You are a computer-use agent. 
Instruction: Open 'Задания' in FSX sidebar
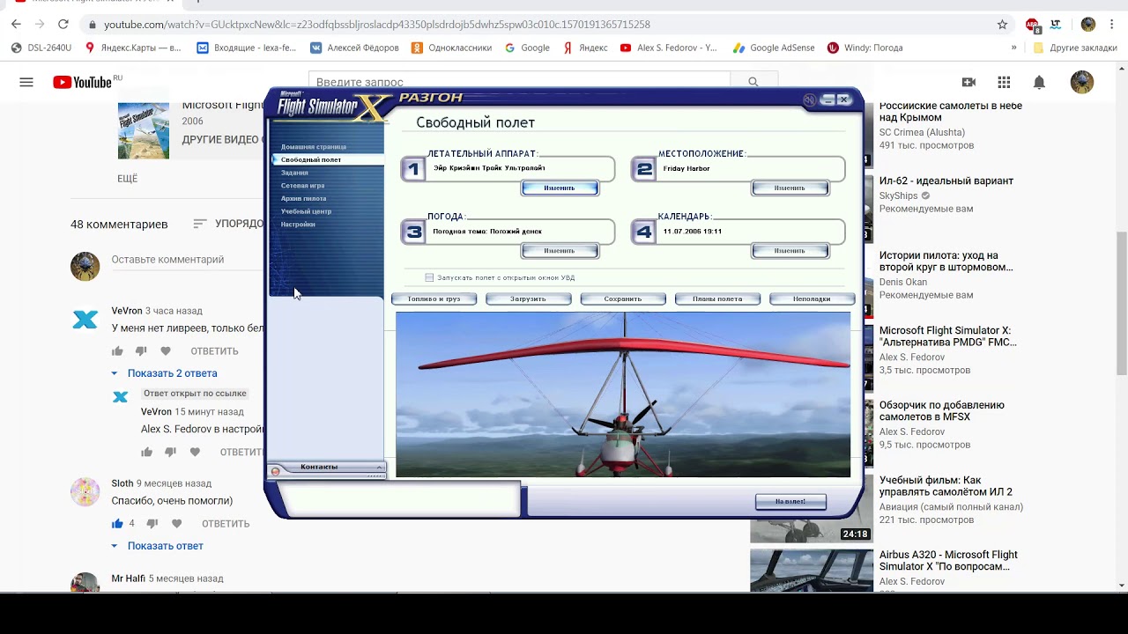click(x=294, y=173)
